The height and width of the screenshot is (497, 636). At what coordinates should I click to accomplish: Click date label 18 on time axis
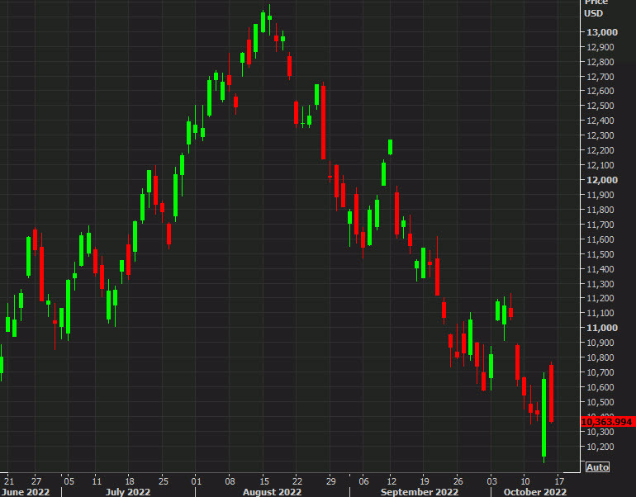129,481
